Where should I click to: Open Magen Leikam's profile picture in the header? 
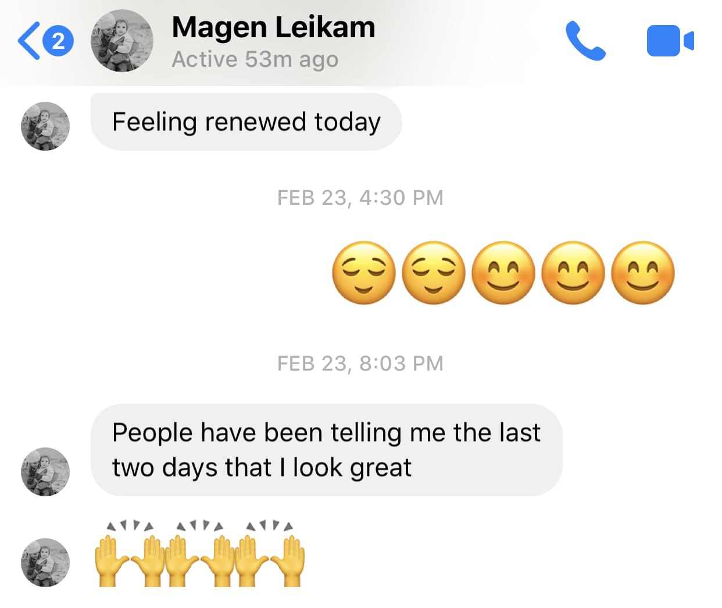122,41
